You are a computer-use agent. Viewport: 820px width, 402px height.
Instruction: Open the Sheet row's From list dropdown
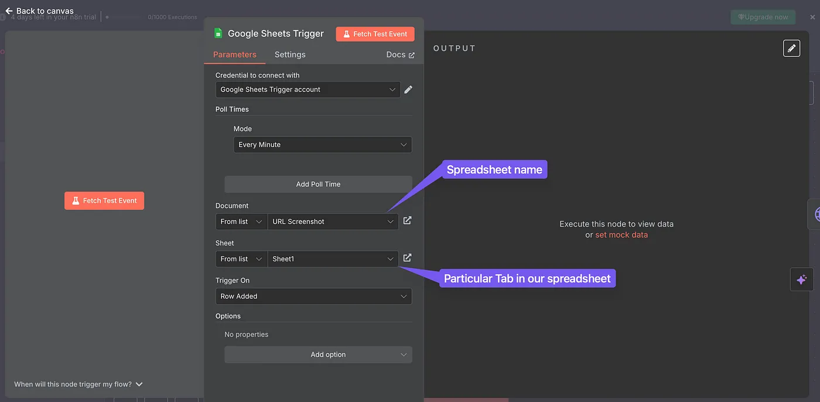point(241,259)
